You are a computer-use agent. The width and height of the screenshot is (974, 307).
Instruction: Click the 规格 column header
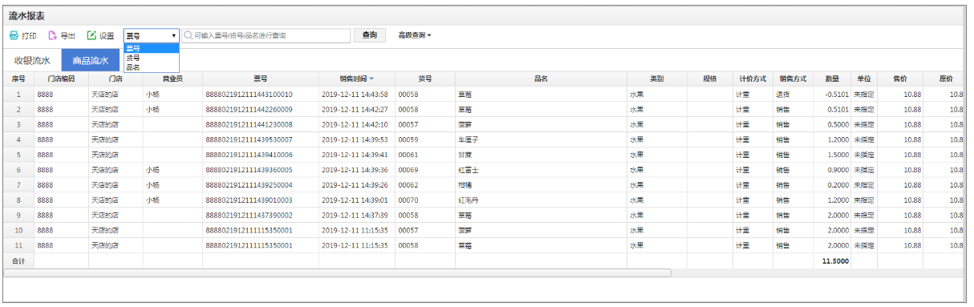pyautogui.click(x=710, y=79)
